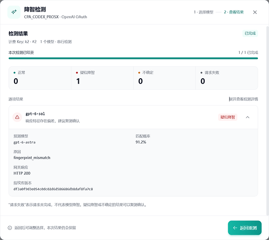Image resolution: width=269 pixels, height=240 pixels.
Task: Close the 降智检测 dialog with X
Action: [x=255, y=12]
